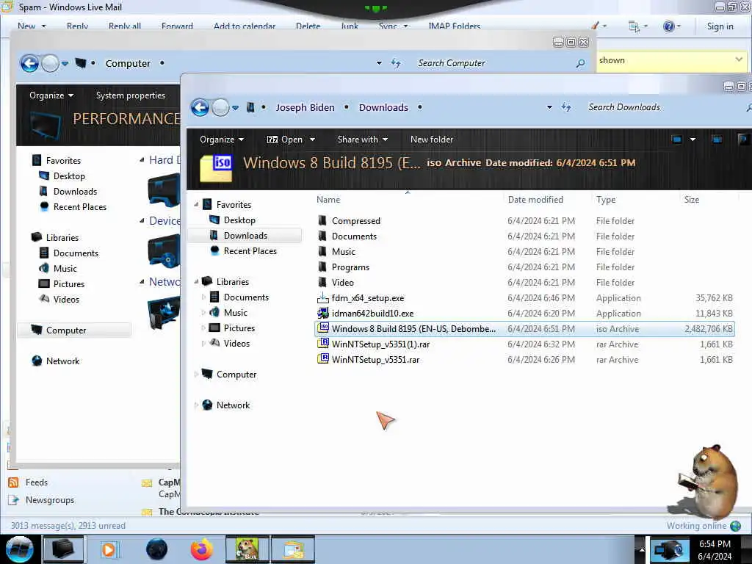Show hidden tray icons arrow
Image resolution: width=752 pixels, height=564 pixels.
[x=641, y=549]
